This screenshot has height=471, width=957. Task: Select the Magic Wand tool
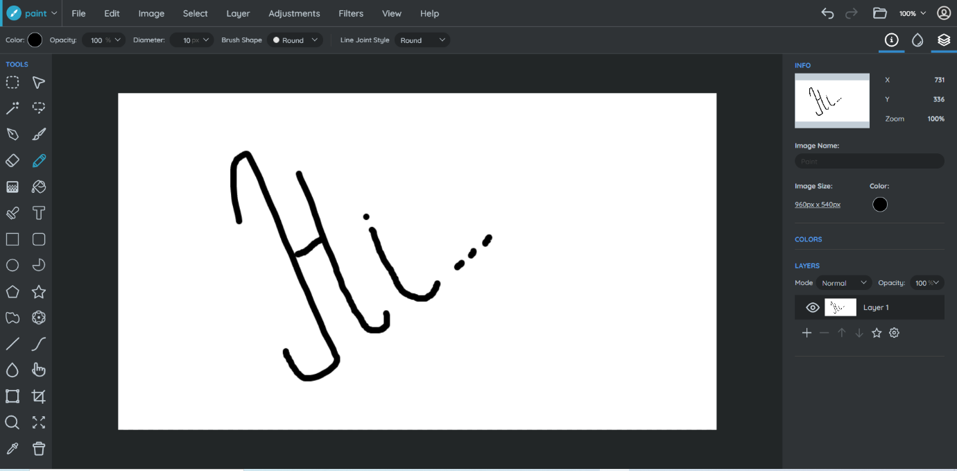pos(12,108)
